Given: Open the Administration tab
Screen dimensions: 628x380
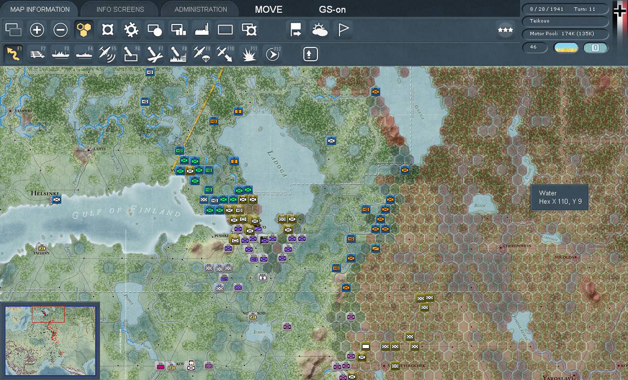Looking at the screenshot, I should 201,9.
